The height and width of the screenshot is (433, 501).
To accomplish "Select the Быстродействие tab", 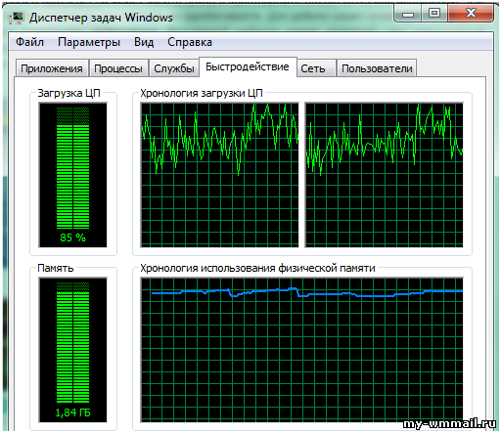I will click(248, 66).
